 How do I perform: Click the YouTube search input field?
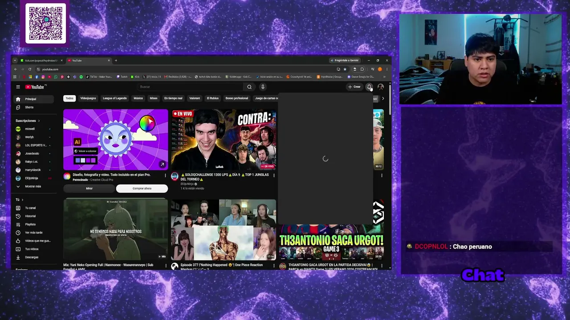[191, 87]
